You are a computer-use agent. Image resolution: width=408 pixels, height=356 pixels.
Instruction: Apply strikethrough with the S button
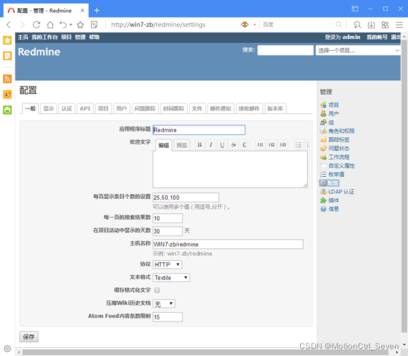pyautogui.click(x=234, y=145)
